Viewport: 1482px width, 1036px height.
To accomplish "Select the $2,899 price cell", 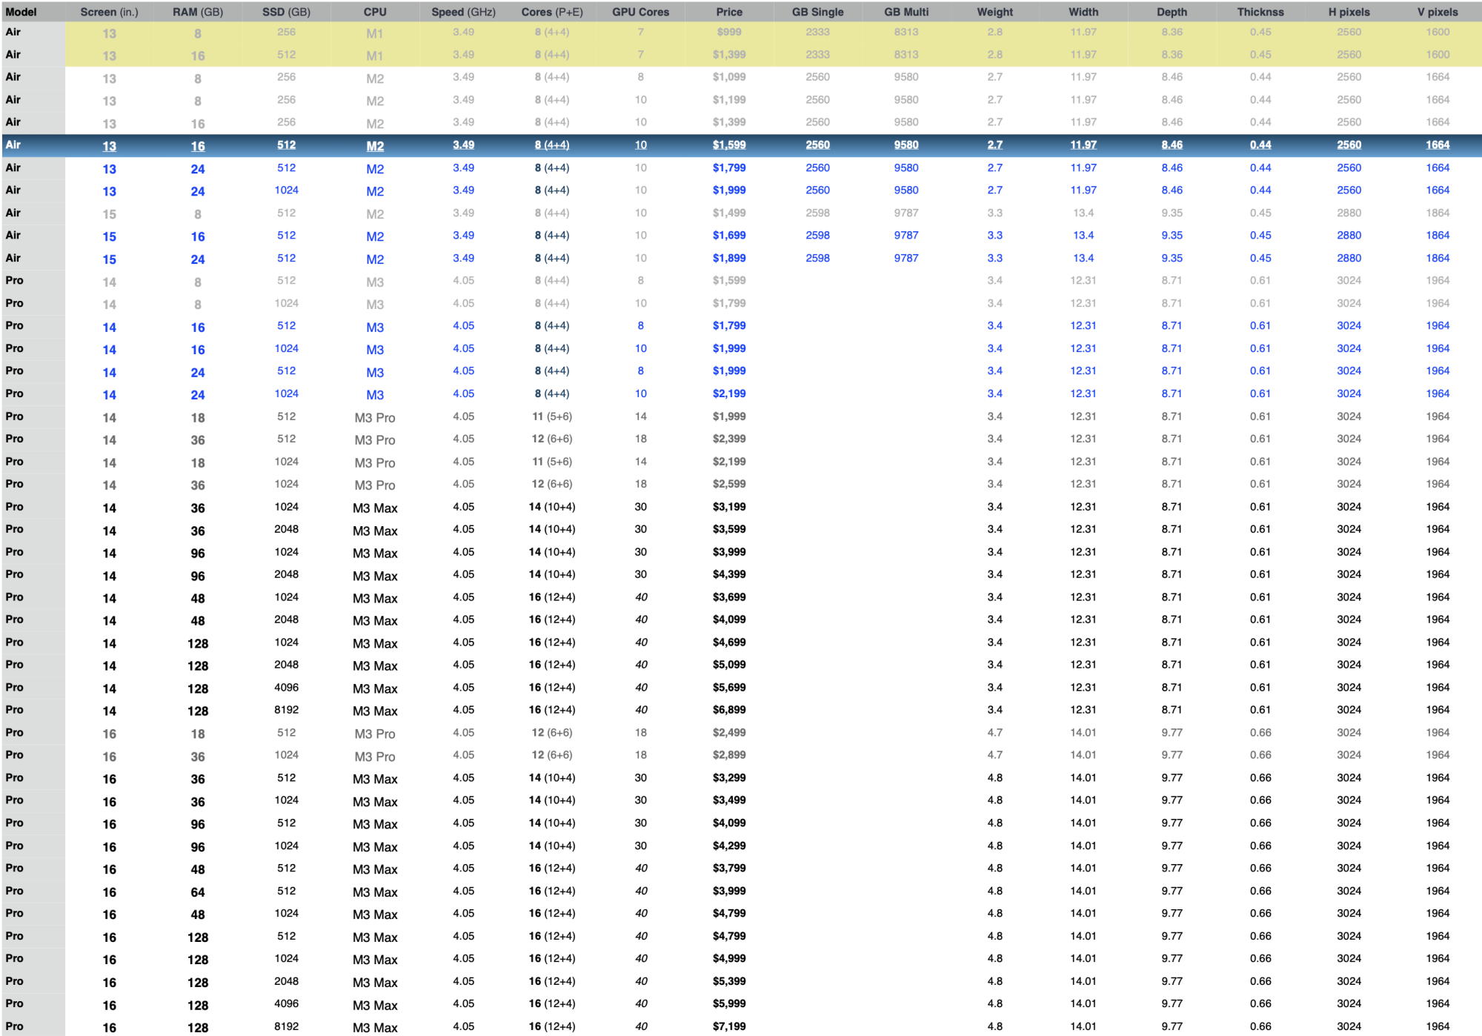I will click(x=729, y=755).
